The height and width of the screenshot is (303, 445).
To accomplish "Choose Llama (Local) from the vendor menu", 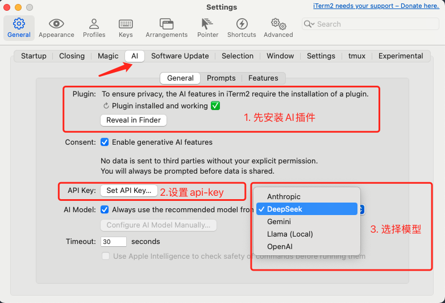I will pyautogui.click(x=306, y=234).
